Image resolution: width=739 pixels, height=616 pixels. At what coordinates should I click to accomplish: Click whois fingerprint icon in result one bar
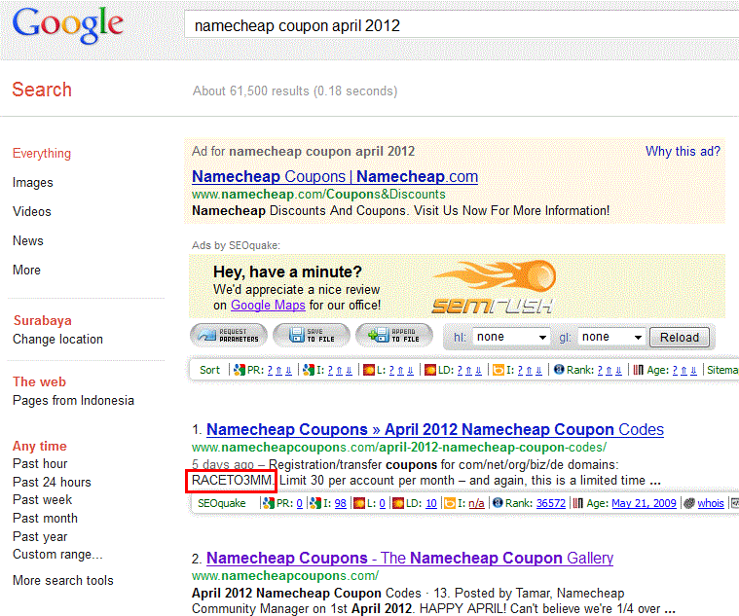[689, 503]
